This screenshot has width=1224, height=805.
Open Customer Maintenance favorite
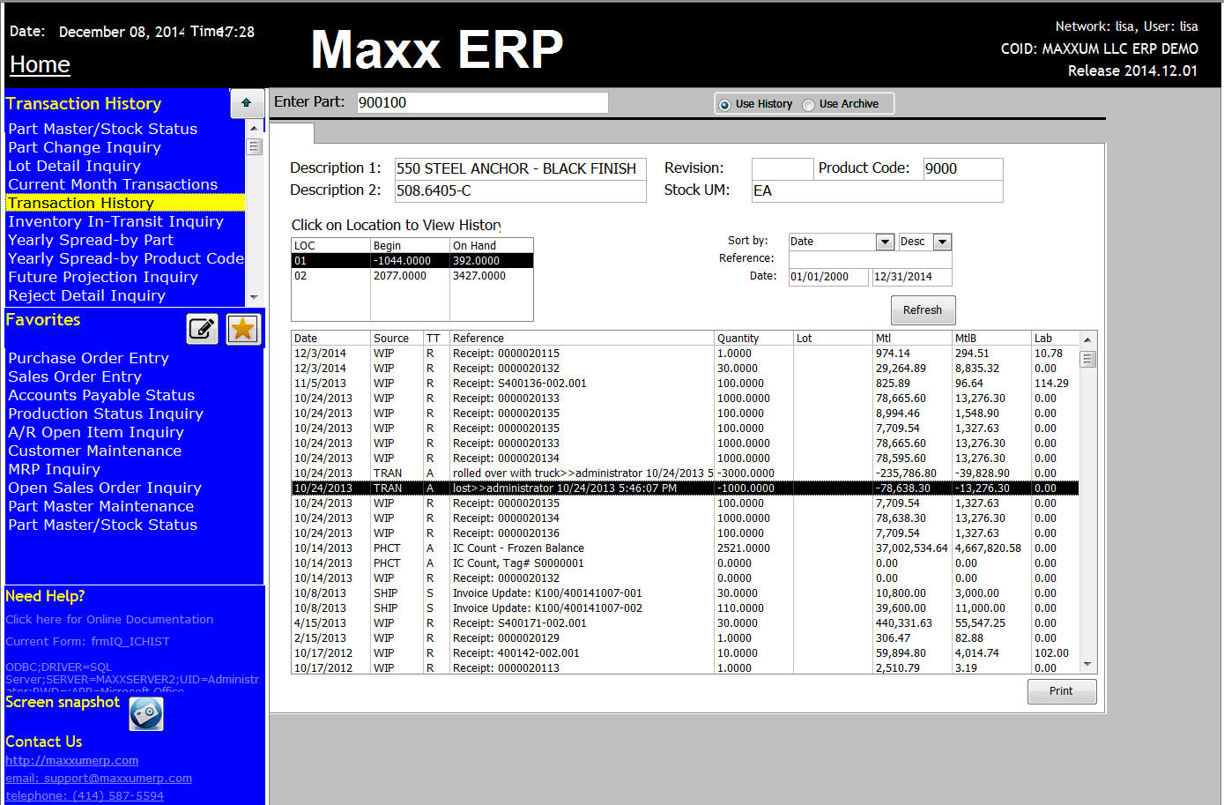(95, 451)
